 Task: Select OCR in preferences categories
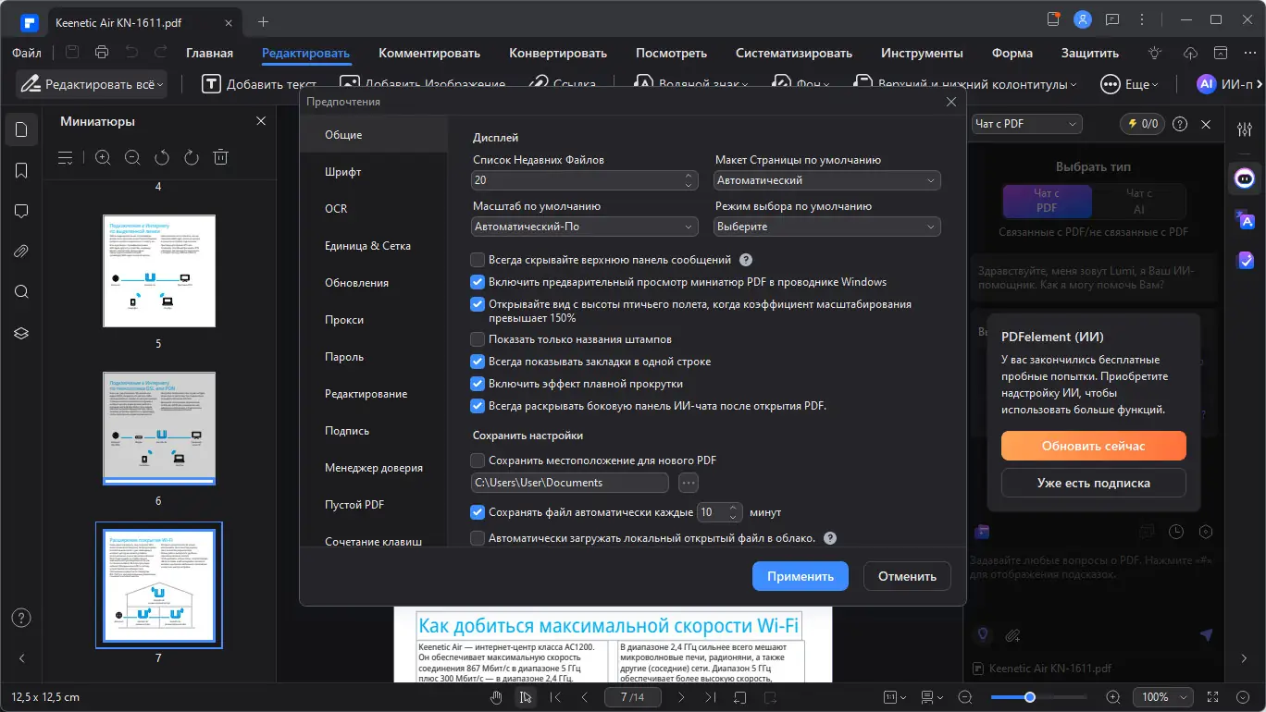click(x=336, y=208)
